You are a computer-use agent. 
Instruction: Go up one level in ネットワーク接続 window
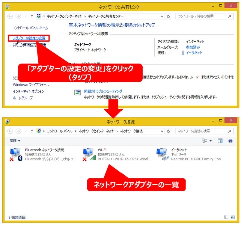tap(32, 131)
